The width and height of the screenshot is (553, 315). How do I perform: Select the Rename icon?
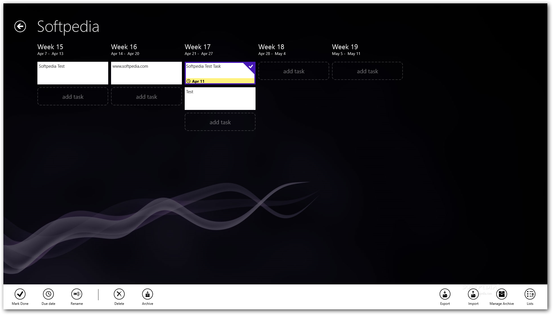coord(77,294)
